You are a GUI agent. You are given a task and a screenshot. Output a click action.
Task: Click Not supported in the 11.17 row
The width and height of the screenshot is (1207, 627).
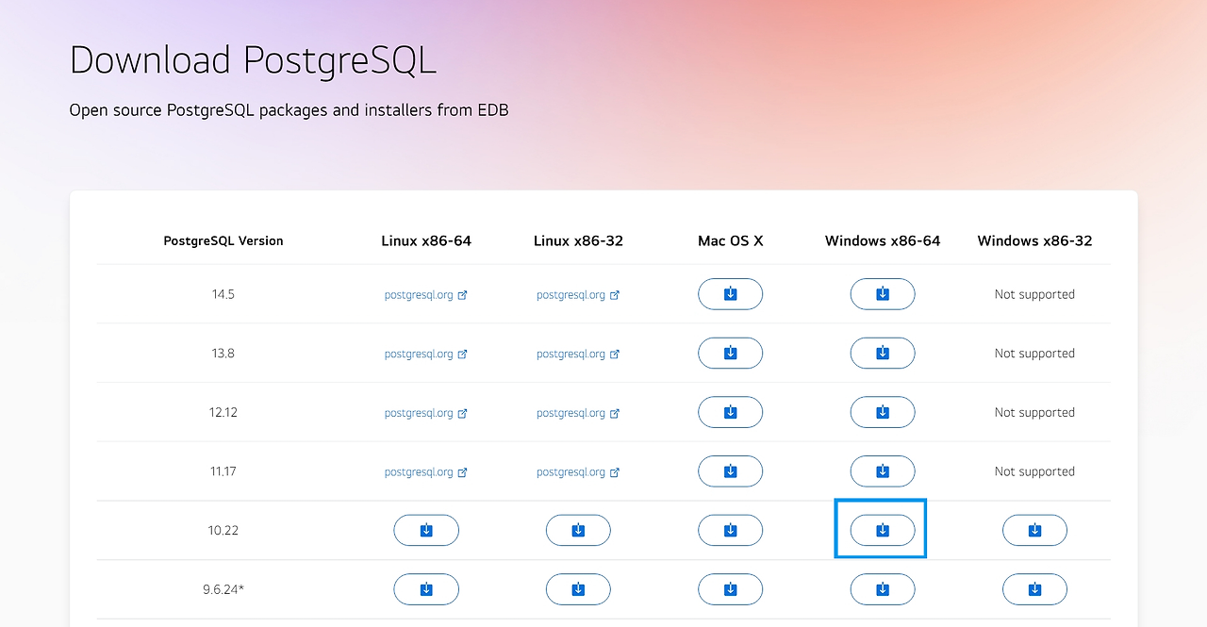pyautogui.click(x=1034, y=471)
